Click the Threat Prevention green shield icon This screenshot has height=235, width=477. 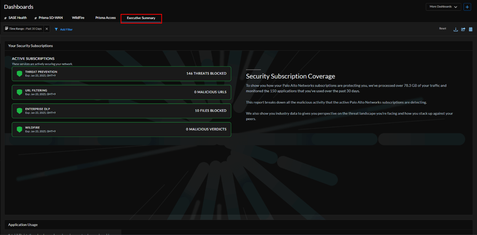click(x=19, y=73)
